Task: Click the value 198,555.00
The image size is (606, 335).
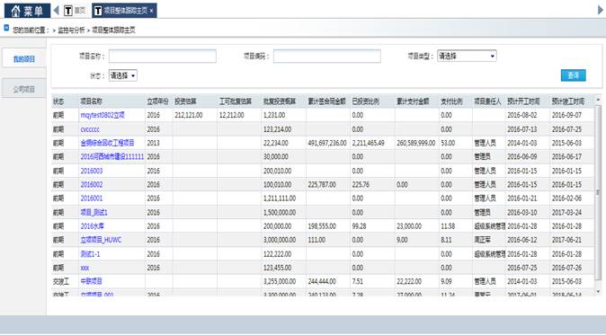Action: (x=322, y=226)
